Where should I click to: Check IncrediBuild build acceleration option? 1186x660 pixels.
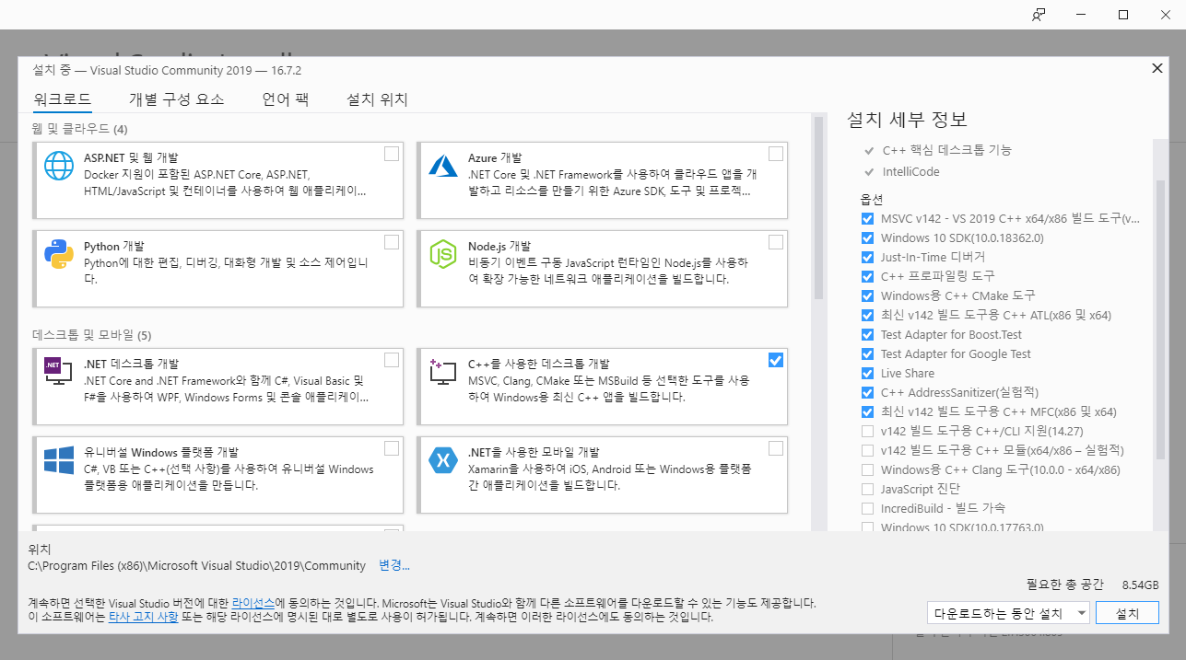pos(867,509)
